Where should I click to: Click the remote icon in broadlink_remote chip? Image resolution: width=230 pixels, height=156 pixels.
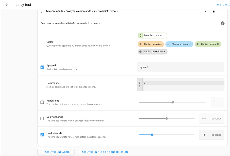(x=141, y=35)
